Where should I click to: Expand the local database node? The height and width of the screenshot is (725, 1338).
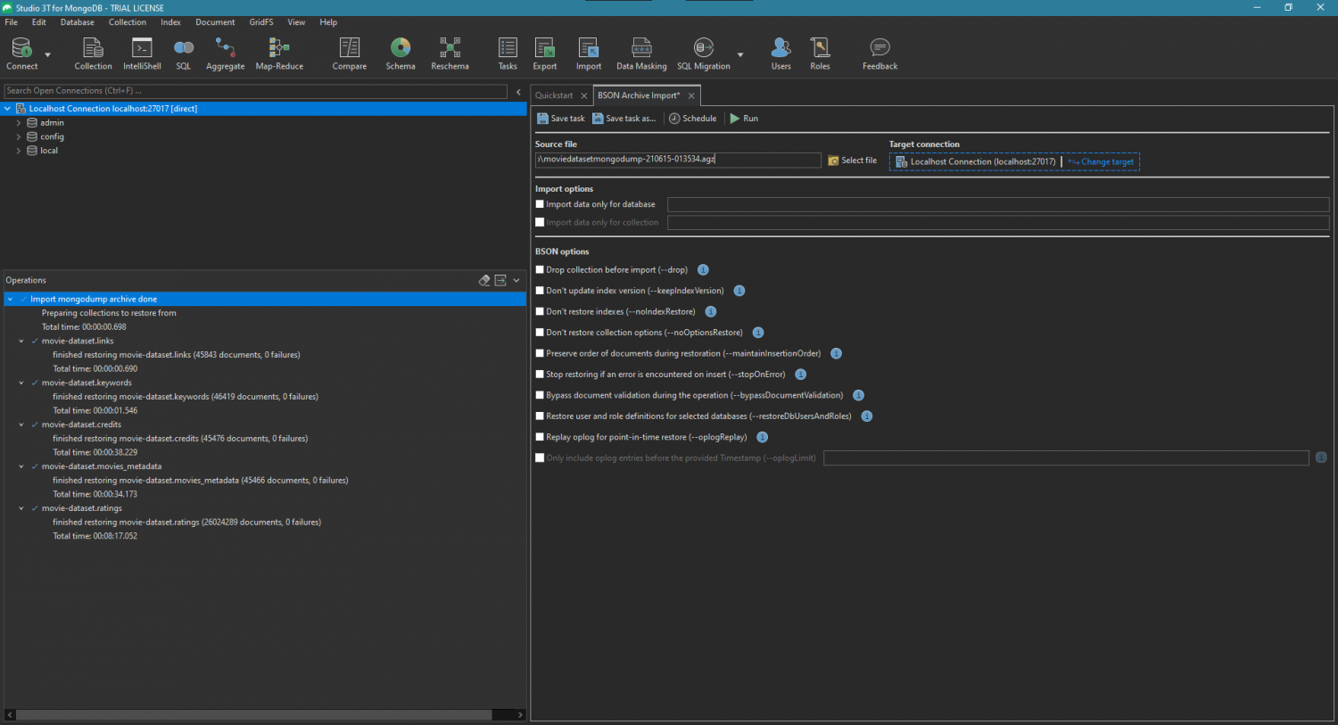tap(19, 151)
